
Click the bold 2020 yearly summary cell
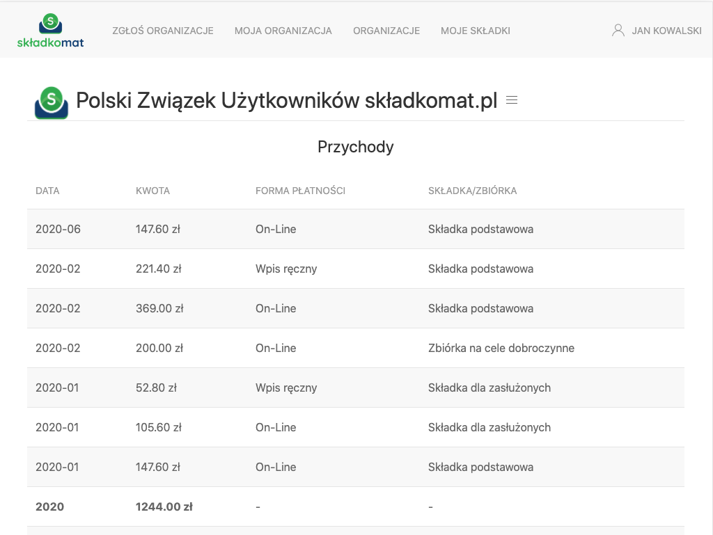(x=50, y=507)
